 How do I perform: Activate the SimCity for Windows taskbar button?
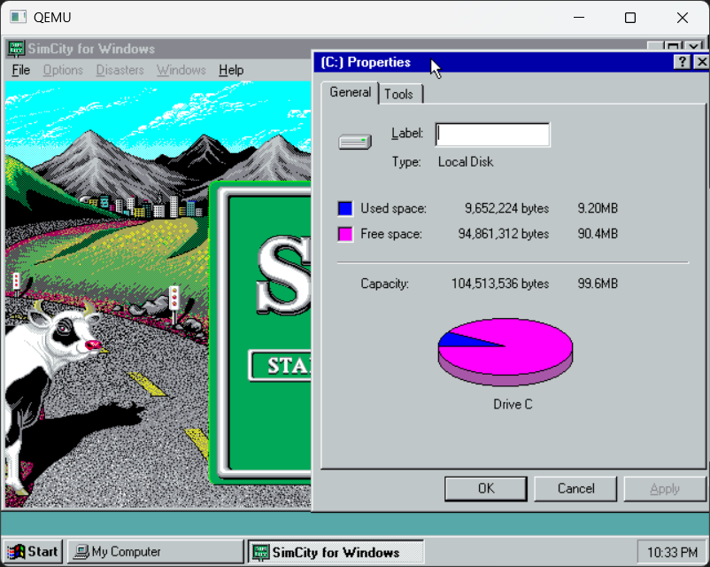point(335,552)
